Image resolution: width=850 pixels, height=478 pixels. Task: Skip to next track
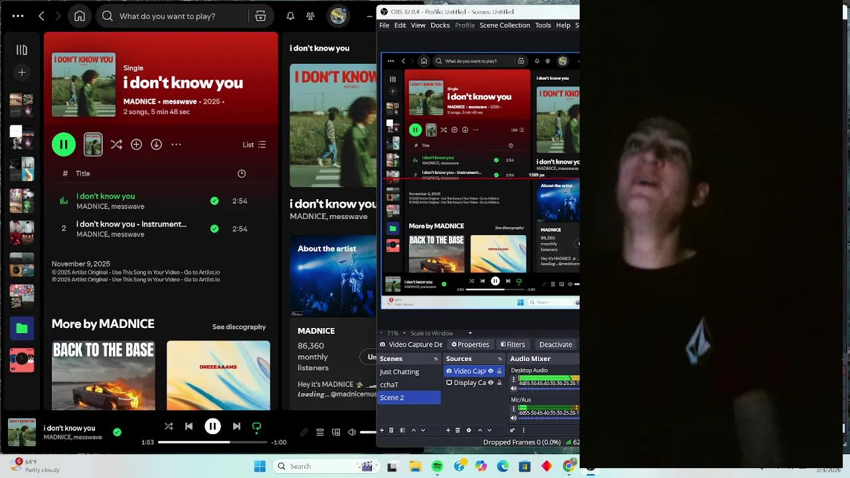(236, 426)
